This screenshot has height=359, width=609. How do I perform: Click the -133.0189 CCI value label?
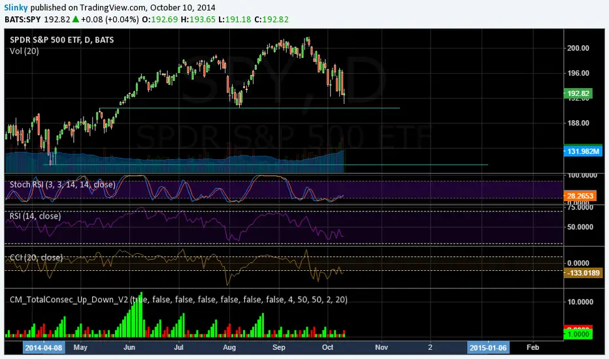pos(583,273)
